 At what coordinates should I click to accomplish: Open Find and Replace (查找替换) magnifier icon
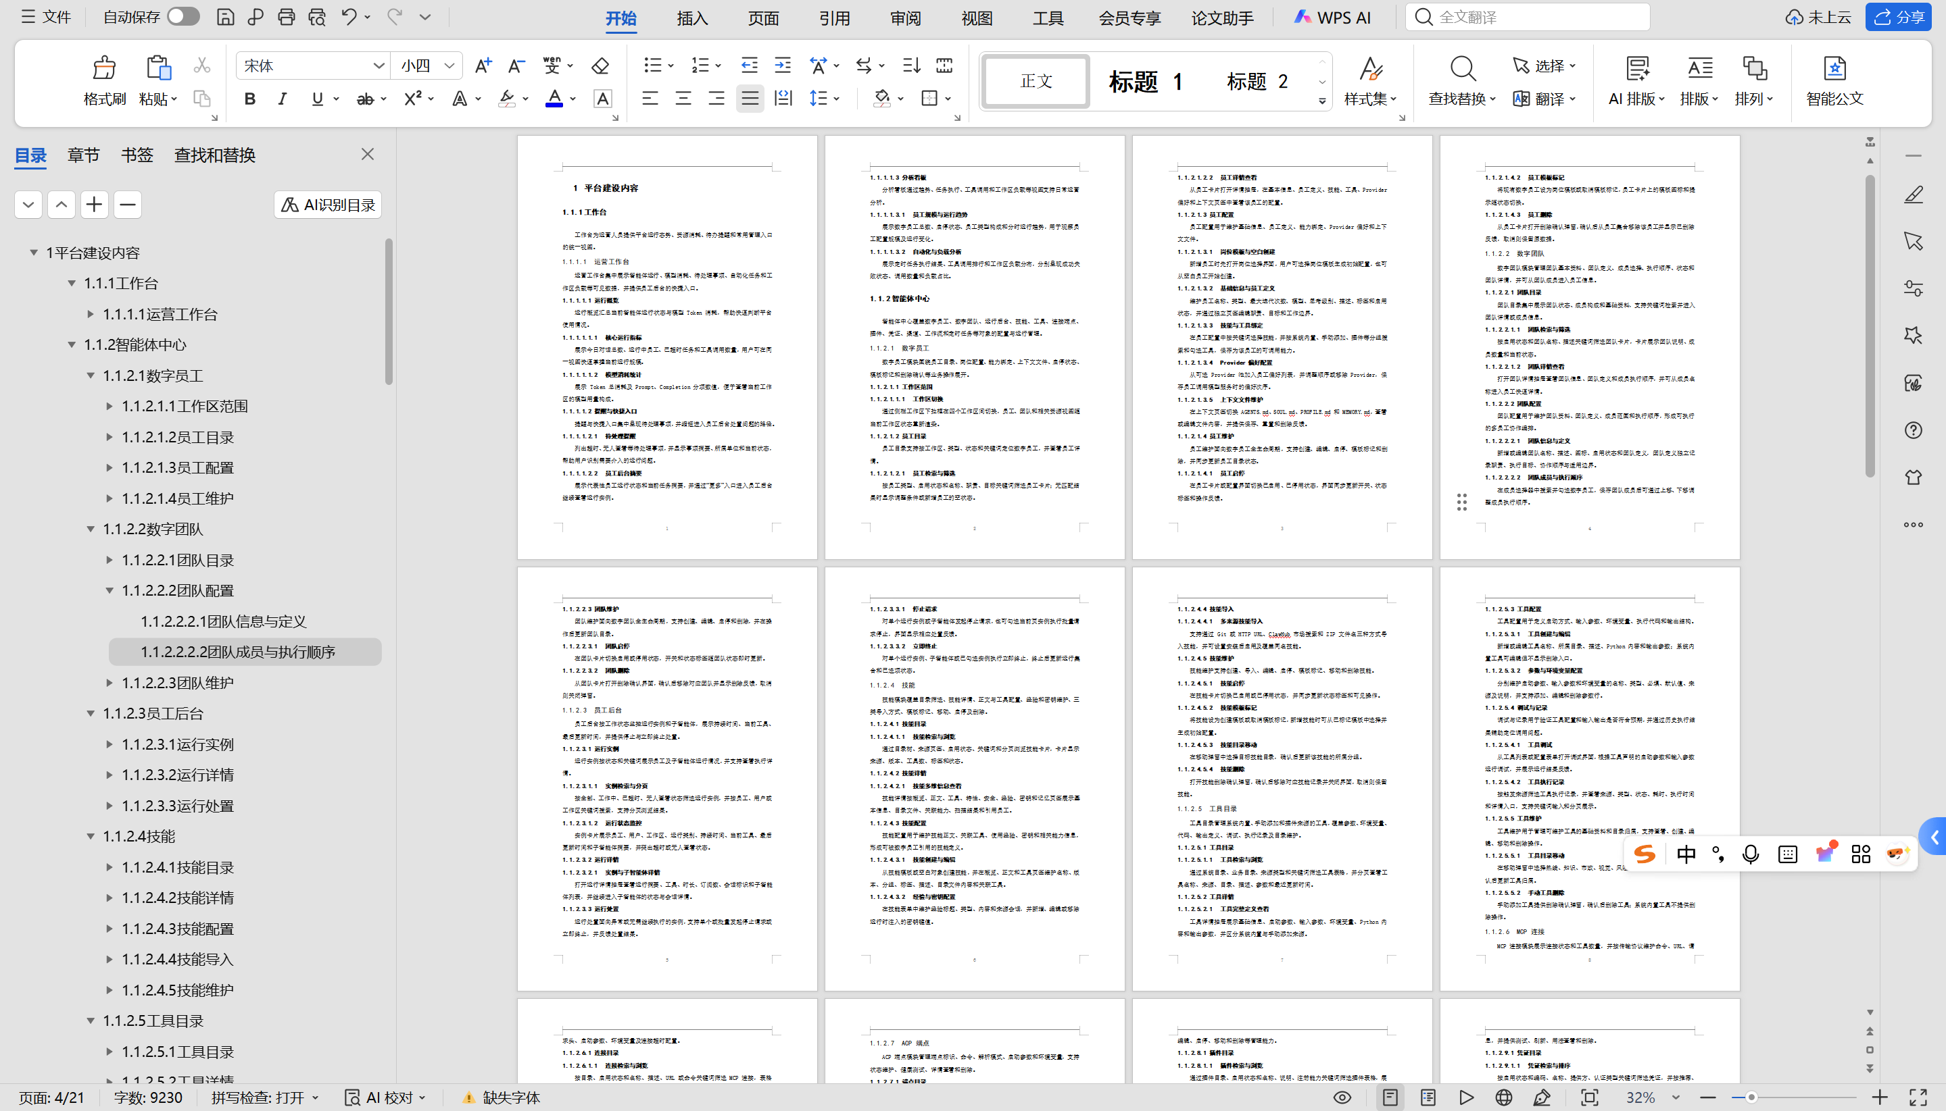click(x=1463, y=68)
